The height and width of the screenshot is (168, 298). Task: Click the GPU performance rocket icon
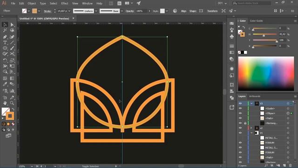click(x=139, y=3)
